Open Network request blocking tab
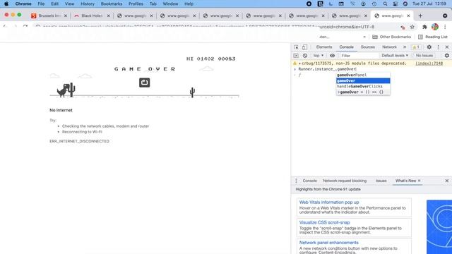Image resolution: width=452 pixels, height=254 pixels. (345, 181)
